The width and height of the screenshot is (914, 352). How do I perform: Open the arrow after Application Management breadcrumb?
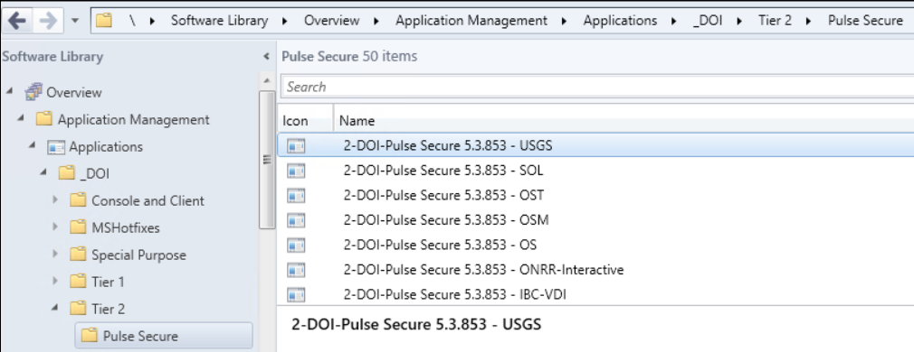565,21
